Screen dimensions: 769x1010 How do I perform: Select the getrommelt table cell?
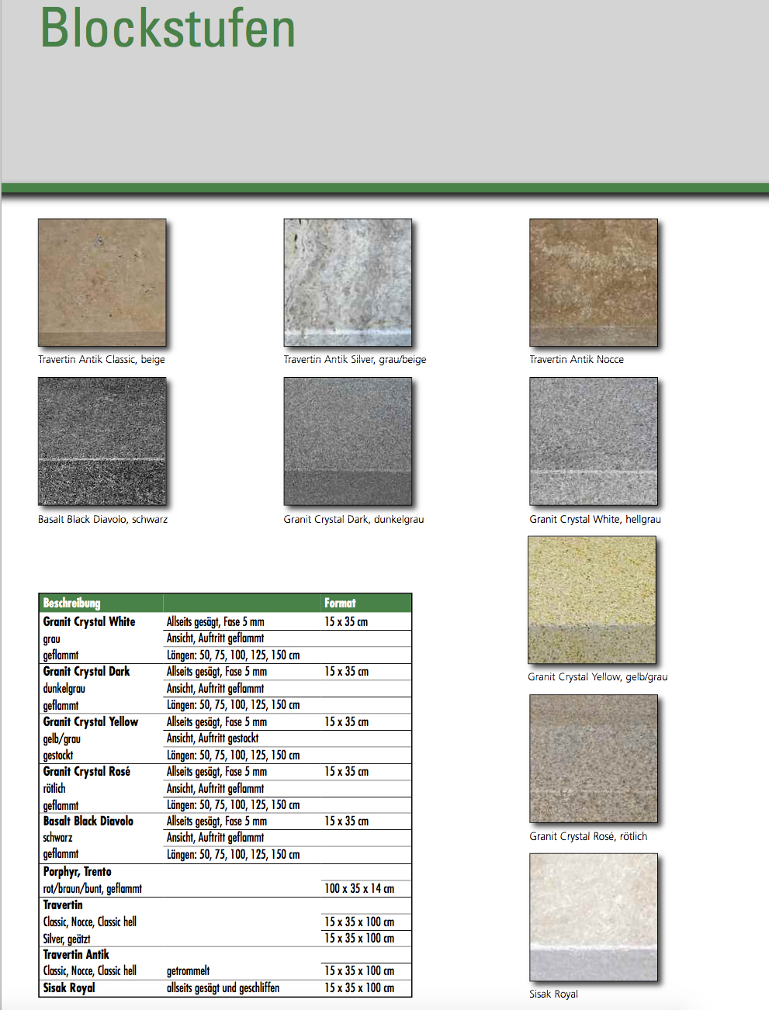(x=188, y=971)
